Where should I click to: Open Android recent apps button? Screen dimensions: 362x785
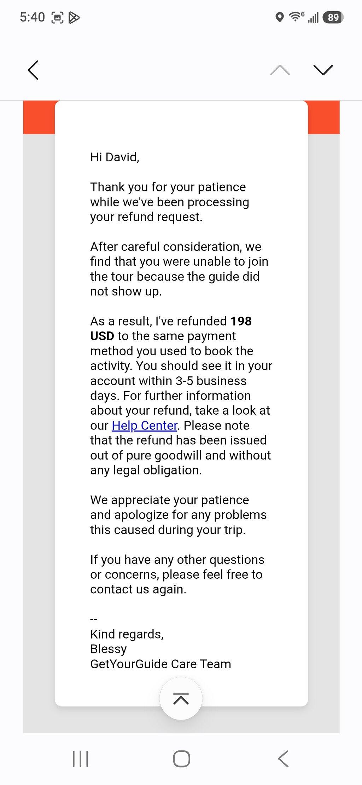point(80,759)
